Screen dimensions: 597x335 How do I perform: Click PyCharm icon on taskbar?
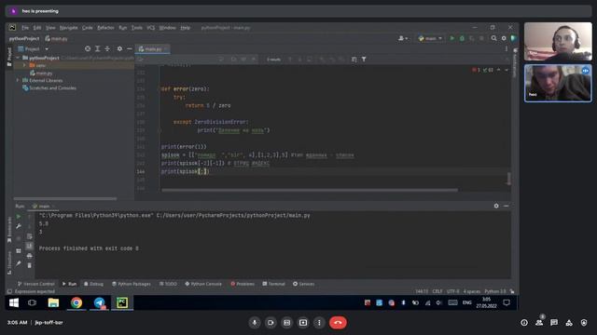click(x=122, y=302)
